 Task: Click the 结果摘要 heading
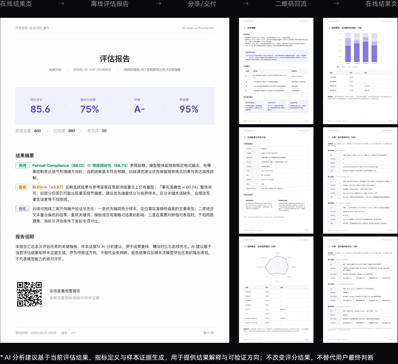point(25,156)
